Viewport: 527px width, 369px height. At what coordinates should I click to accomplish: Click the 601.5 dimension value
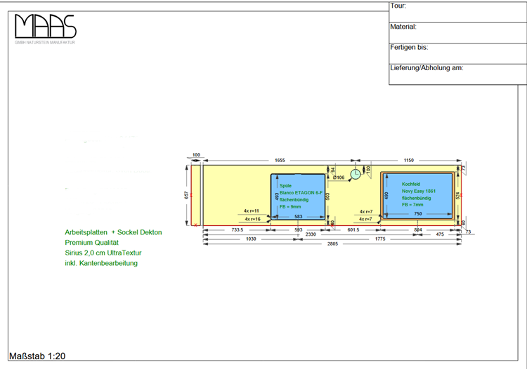(353, 230)
